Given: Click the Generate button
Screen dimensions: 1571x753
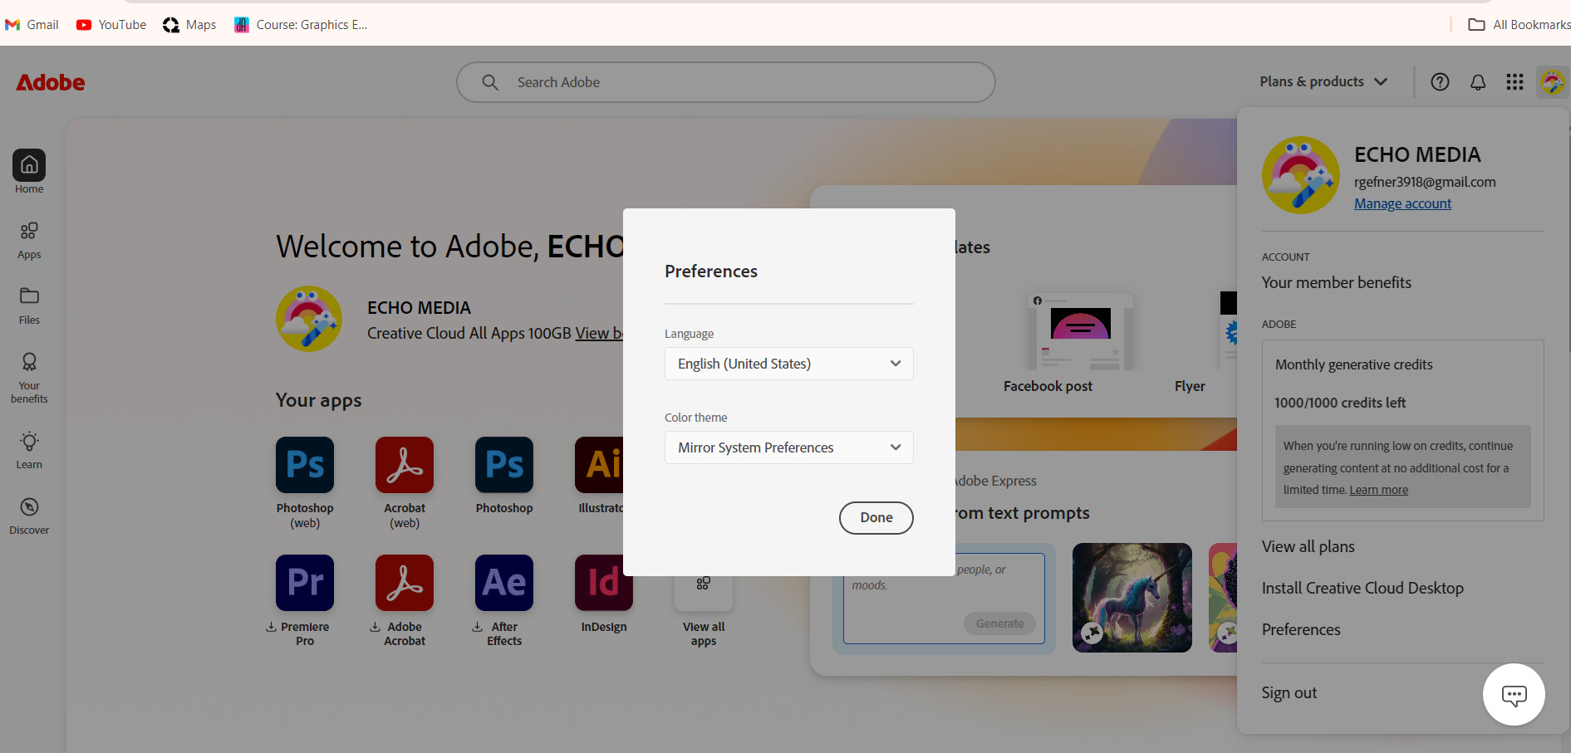Looking at the screenshot, I should click(999, 623).
